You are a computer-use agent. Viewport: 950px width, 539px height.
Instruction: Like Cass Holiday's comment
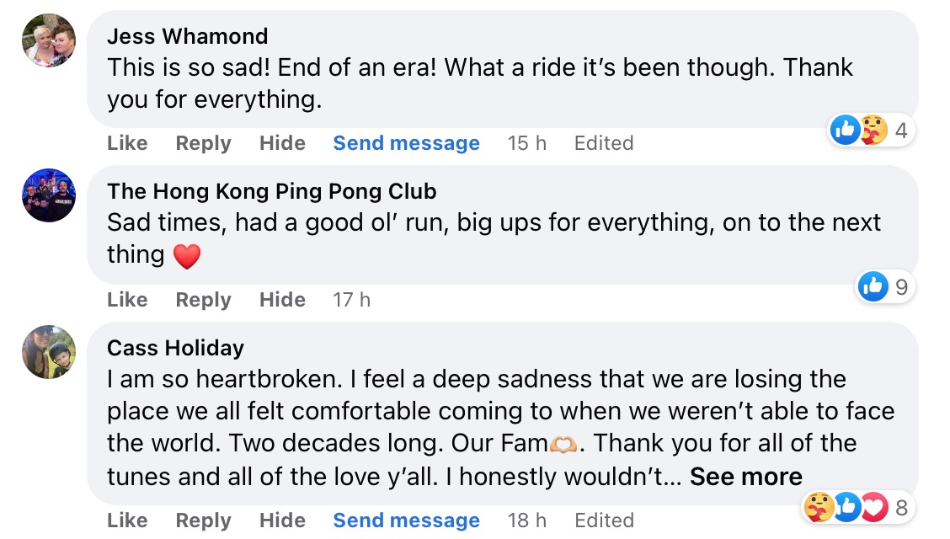[x=127, y=520]
